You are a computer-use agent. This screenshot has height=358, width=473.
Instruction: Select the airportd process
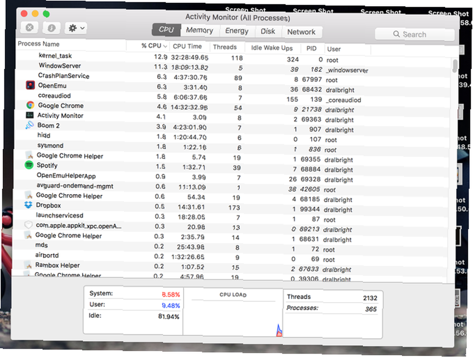(x=231, y=258)
